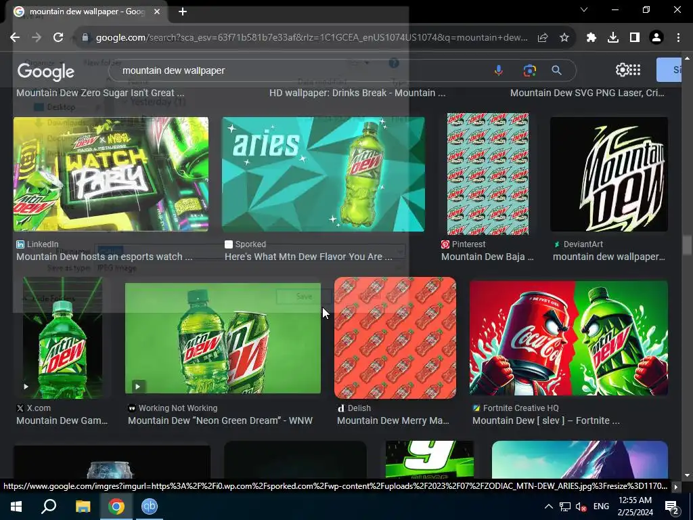This screenshot has width=693, height=520.
Task: Open the aries Mtn Dew bottle thumbnail
Action: 323,174
